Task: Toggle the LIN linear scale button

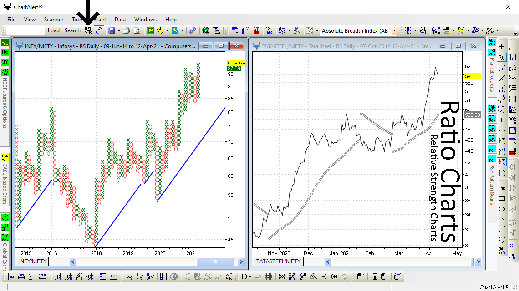Action: point(258,276)
